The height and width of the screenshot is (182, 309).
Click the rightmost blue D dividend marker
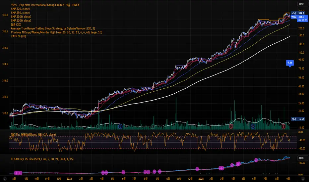[253, 126]
